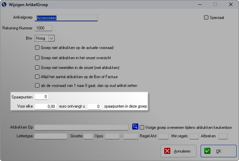The height and width of the screenshot is (161, 239).
Task: Click the 'Rekening Nummer' label
Action: click(x=17, y=28)
